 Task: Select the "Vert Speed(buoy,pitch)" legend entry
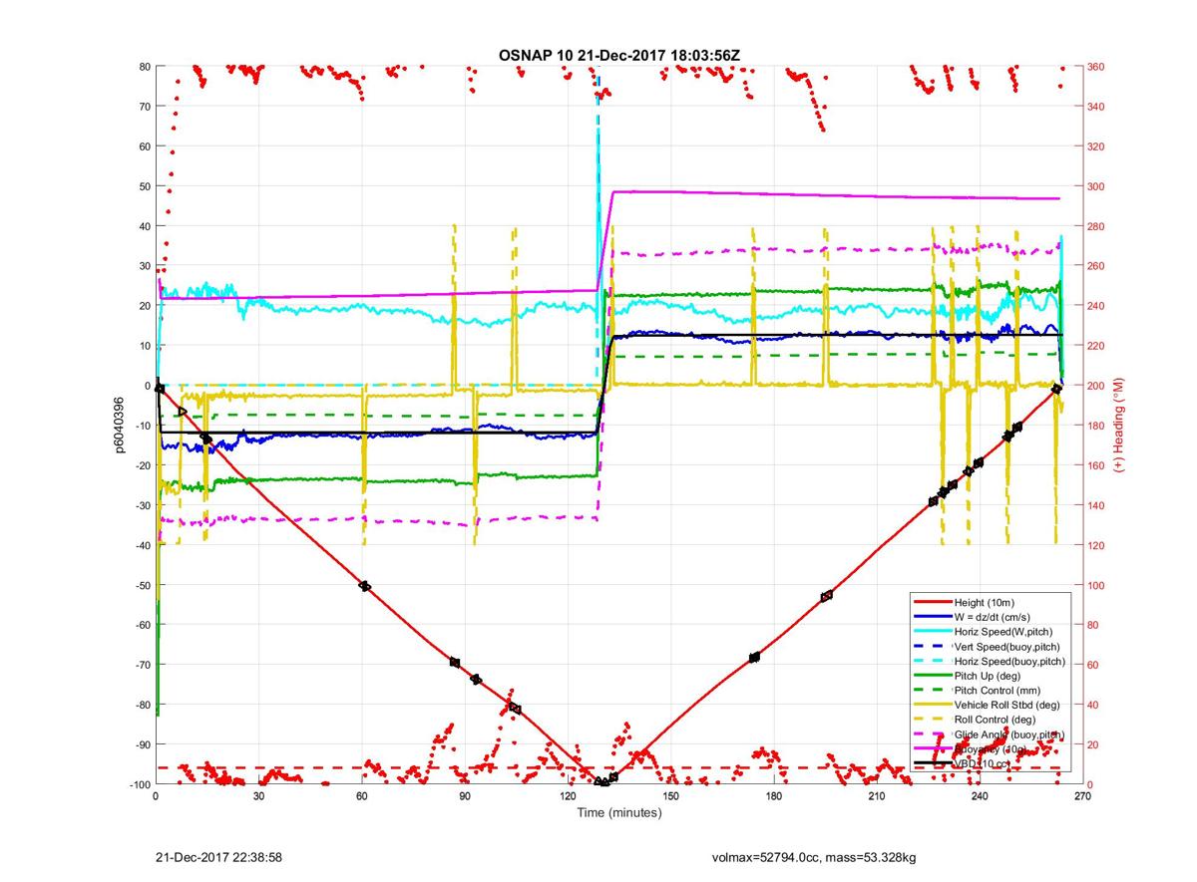pos(986,647)
